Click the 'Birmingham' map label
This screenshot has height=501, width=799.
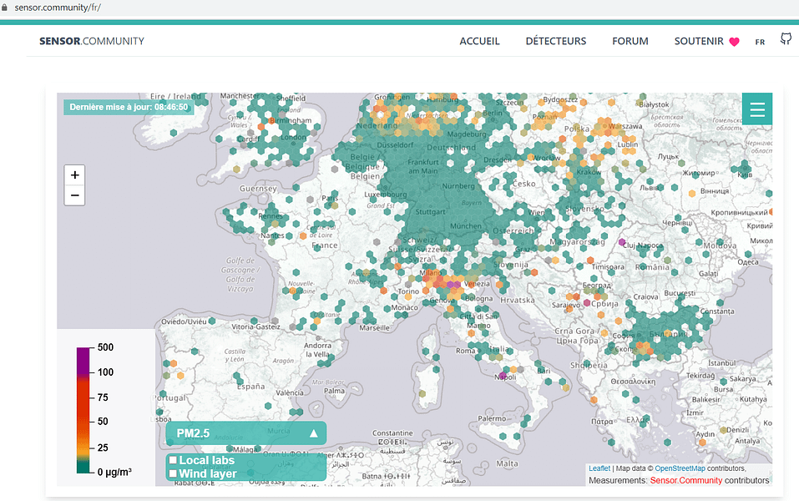[290, 120]
